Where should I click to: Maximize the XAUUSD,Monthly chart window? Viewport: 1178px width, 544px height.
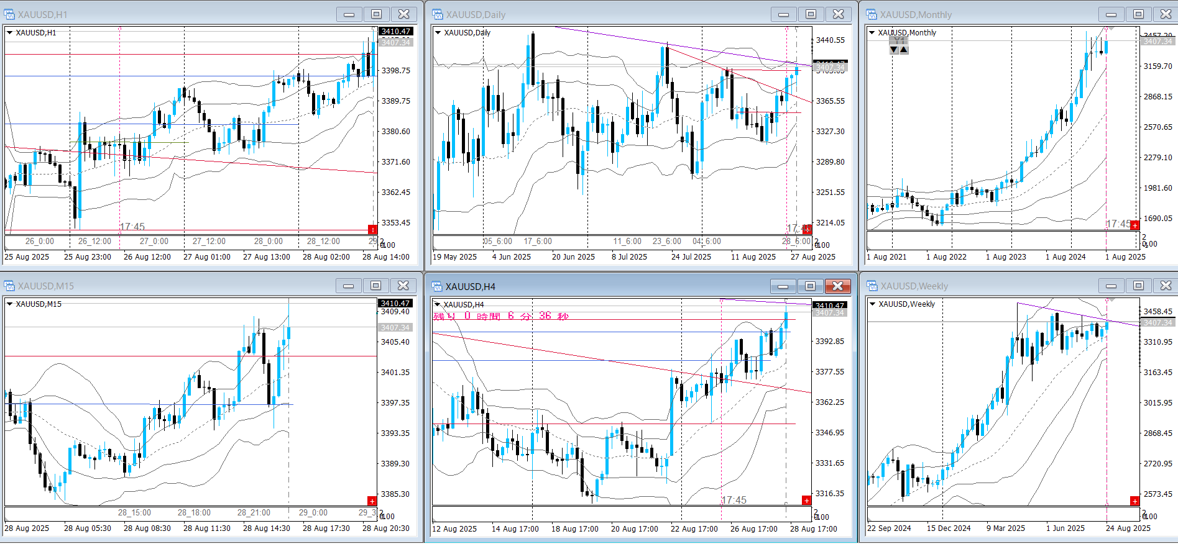1139,14
